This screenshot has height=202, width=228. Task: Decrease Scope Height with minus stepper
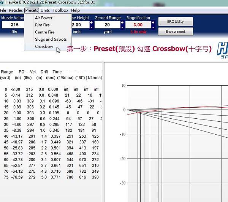[91, 27]
